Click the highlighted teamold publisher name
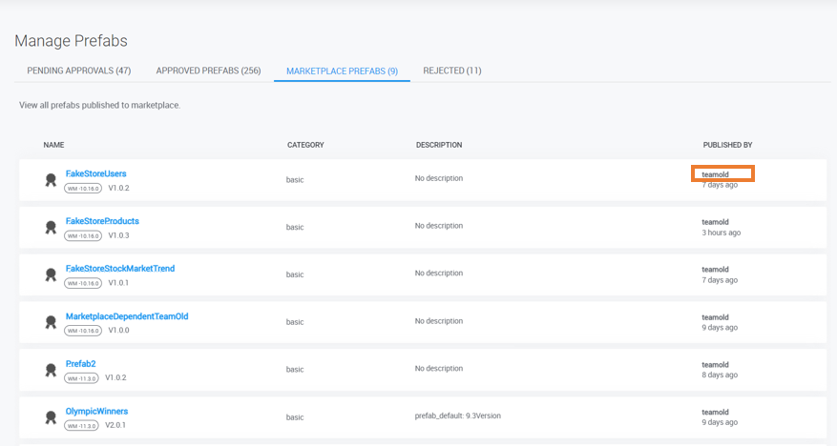837x446 pixels. [716, 174]
